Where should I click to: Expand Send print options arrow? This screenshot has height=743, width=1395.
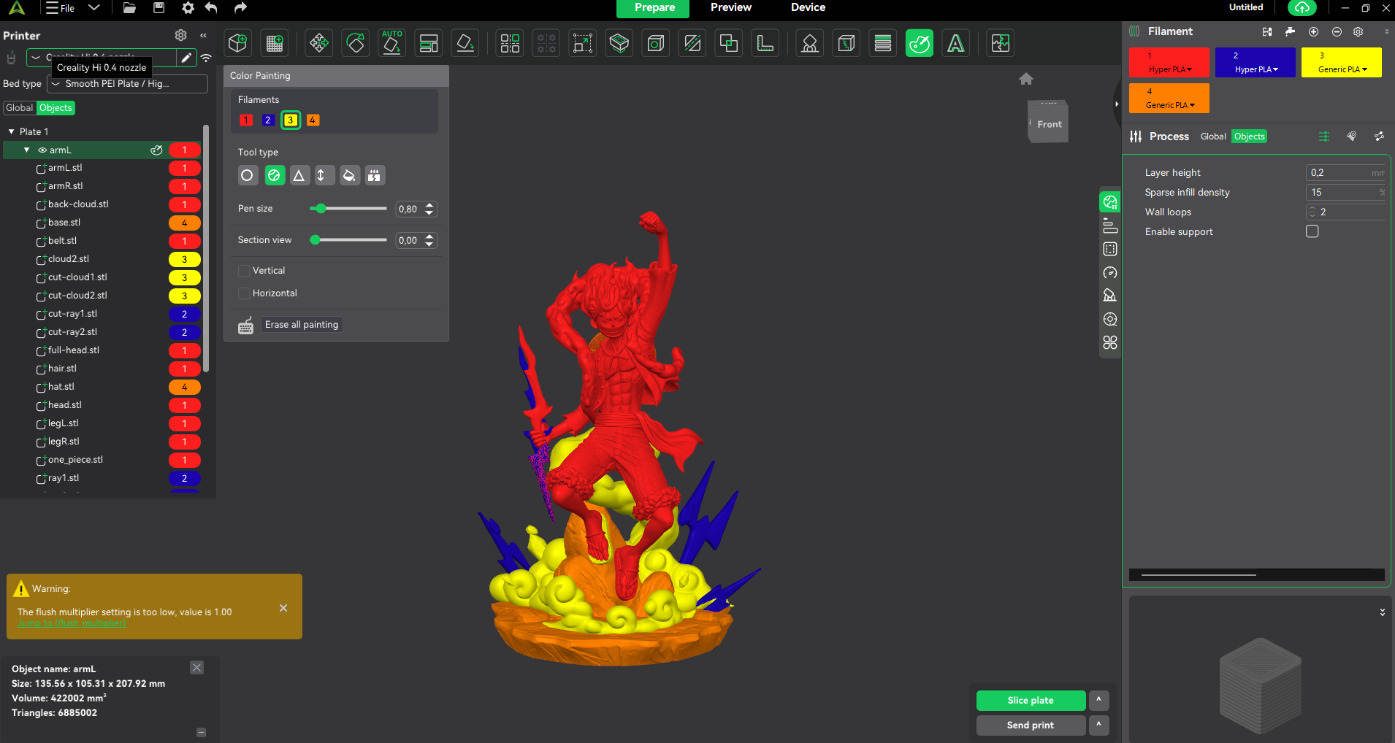pyautogui.click(x=1098, y=725)
